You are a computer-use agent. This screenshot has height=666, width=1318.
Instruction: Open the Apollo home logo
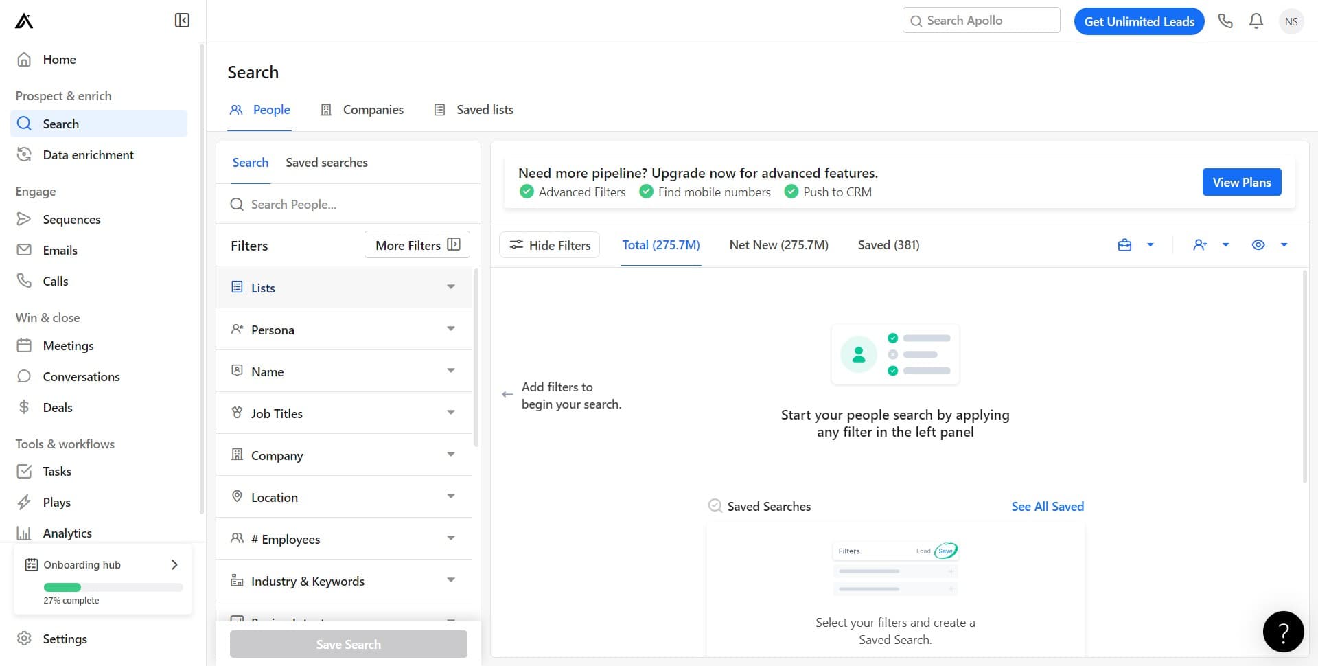pyautogui.click(x=23, y=21)
